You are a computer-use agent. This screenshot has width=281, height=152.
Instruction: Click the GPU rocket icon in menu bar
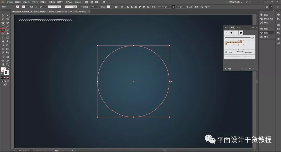point(104,2)
